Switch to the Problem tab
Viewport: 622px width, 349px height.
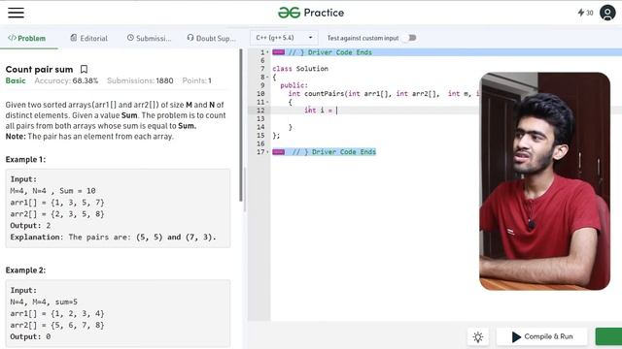click(26, 38)
